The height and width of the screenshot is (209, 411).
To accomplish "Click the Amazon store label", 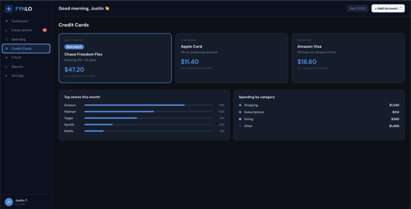I will click(70, 105).
